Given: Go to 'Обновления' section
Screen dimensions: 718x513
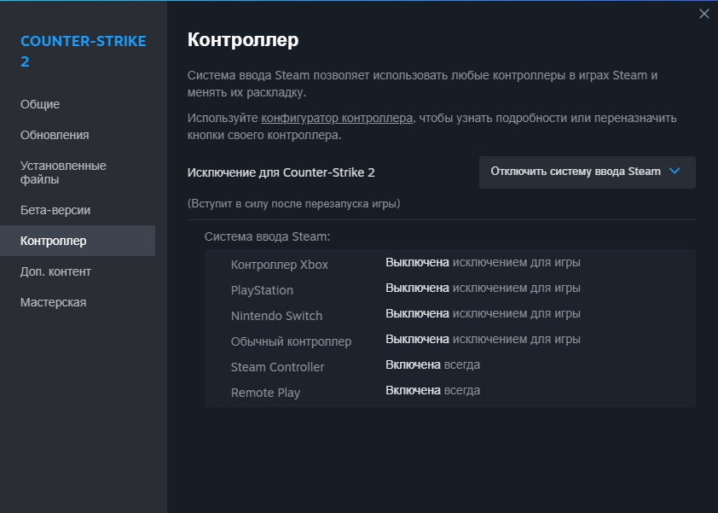Looking at the screenshot, I should click(x=55, y=135).
